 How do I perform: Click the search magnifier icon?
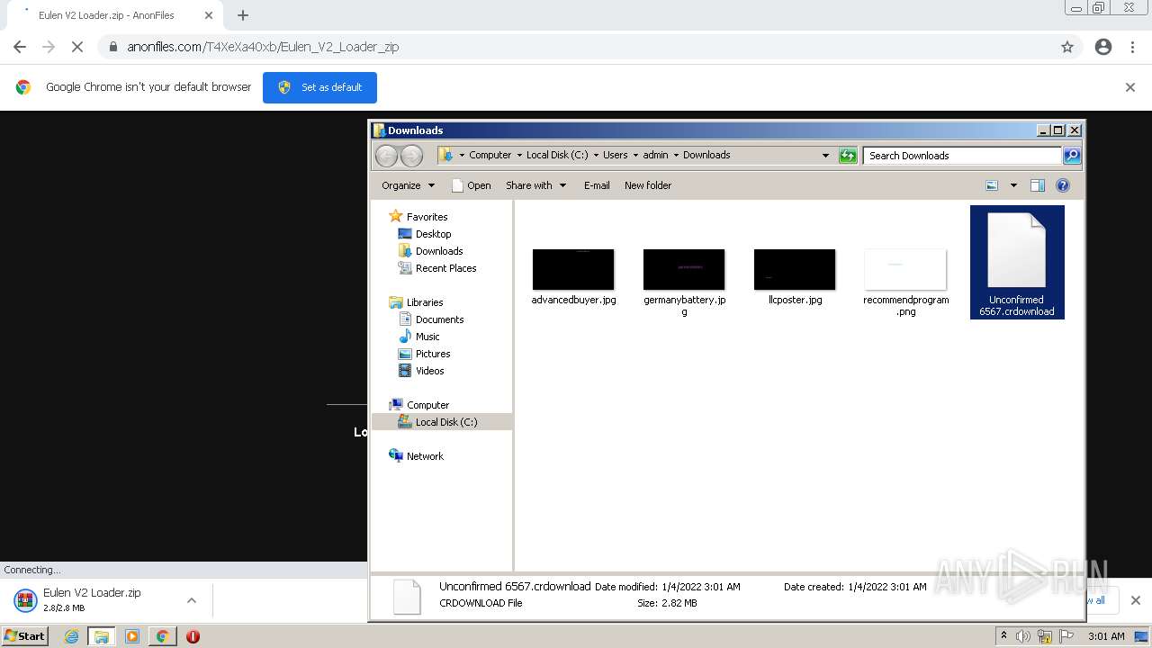click(1071, 156)
